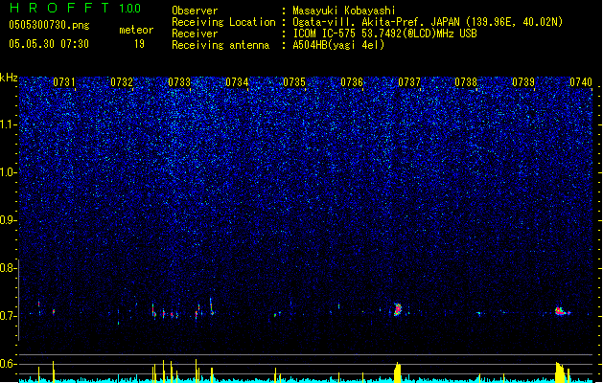Click the 0736 time marker
Screen dimensions: 603x383
[x=352, y=82]
